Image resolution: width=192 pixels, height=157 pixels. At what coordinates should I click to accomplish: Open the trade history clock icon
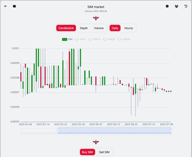pyautogui.click(x=186, y=6)
